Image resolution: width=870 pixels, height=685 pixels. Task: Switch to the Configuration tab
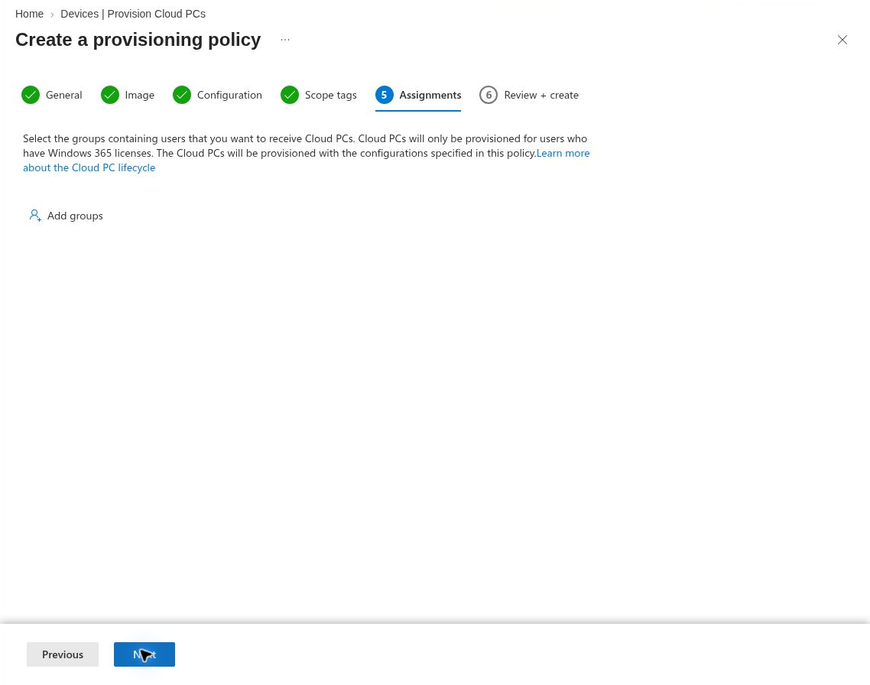coord(229,95)
